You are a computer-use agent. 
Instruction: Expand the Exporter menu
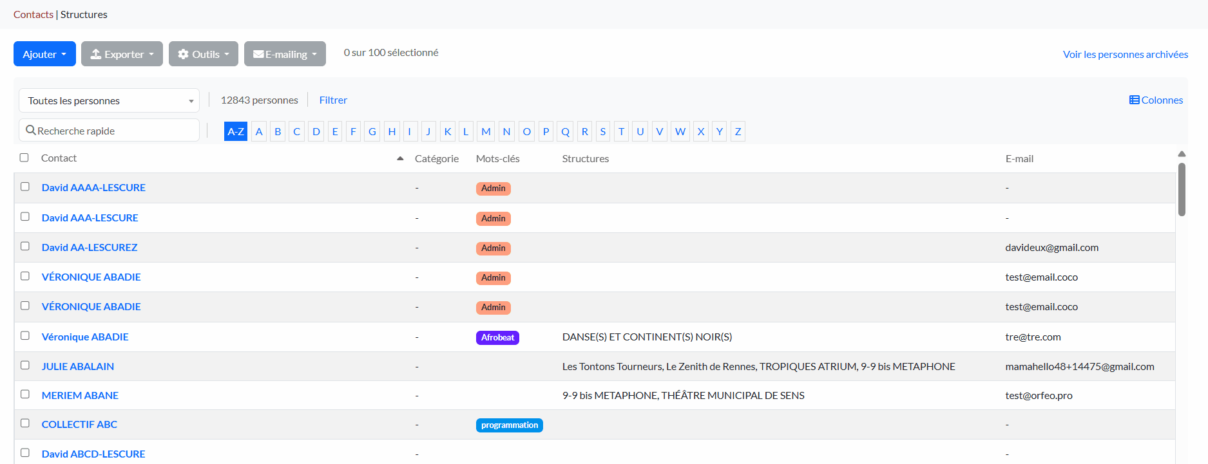coord(122,54)
